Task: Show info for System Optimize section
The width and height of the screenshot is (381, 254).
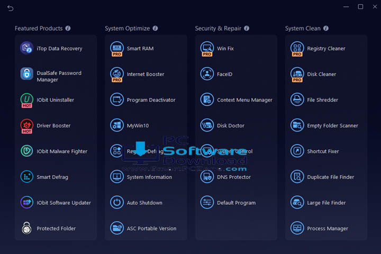Action: [x=155, y=29]
